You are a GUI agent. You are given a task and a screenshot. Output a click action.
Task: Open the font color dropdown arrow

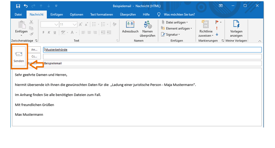[76, 32]
